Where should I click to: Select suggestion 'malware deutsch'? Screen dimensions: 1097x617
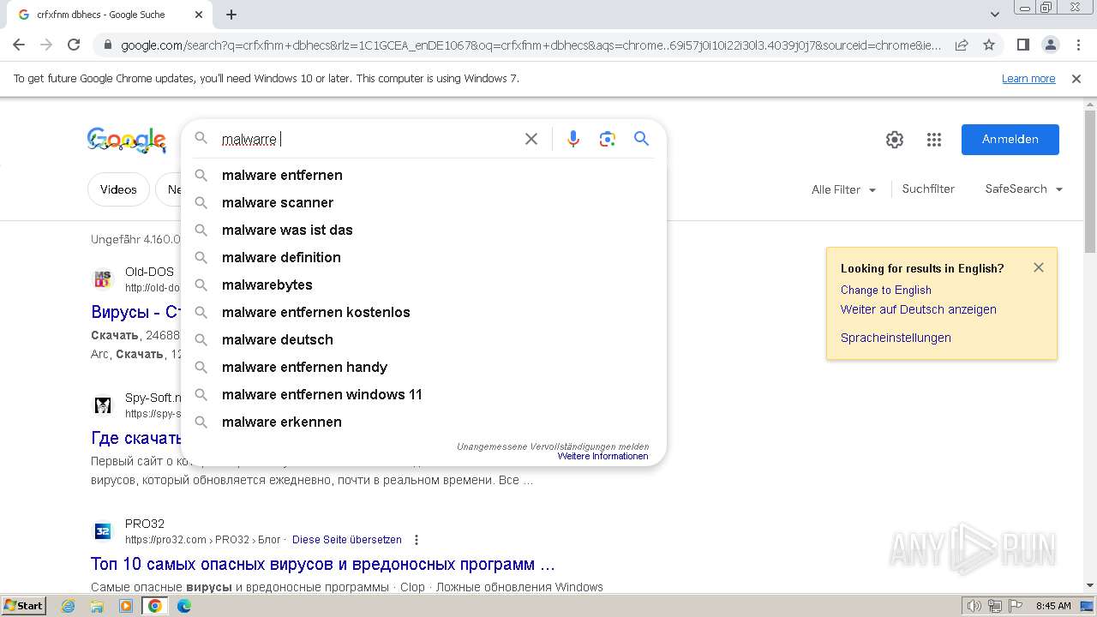[x=423, y=339]
